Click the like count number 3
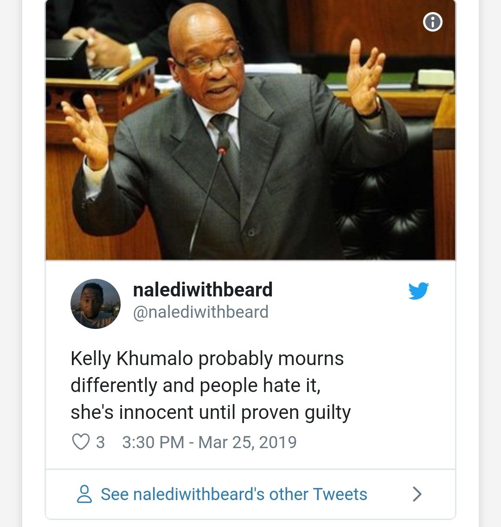The width and height of the screenshot is (501, 527). coord(100,442)
